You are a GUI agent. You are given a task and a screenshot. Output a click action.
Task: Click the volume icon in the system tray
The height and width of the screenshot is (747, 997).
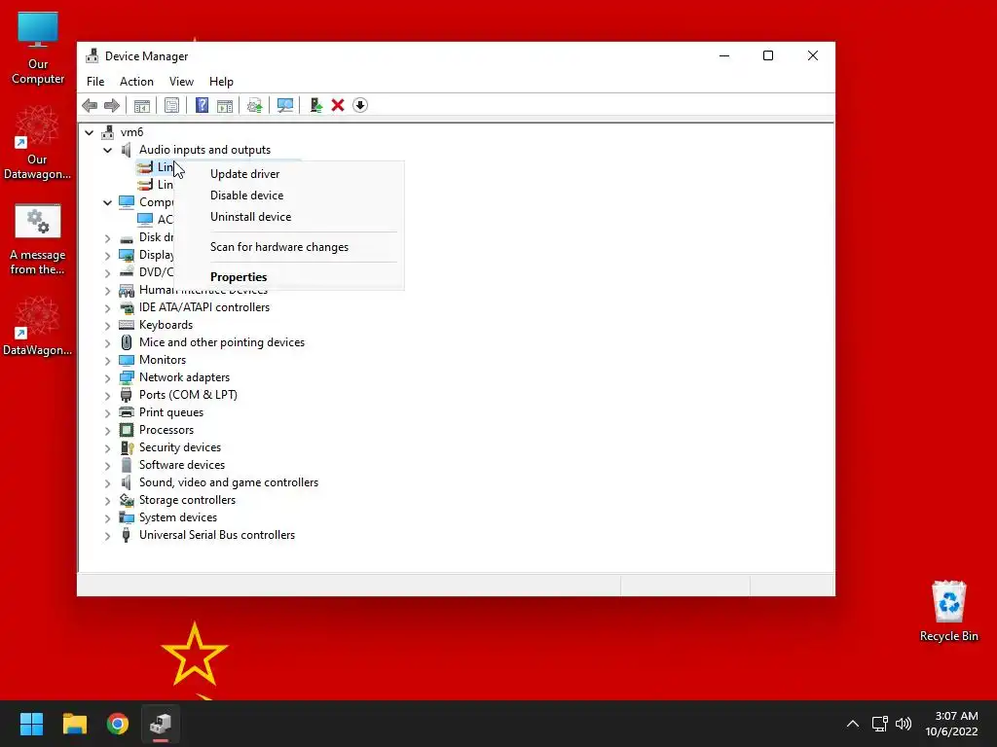tap(903, 724)
